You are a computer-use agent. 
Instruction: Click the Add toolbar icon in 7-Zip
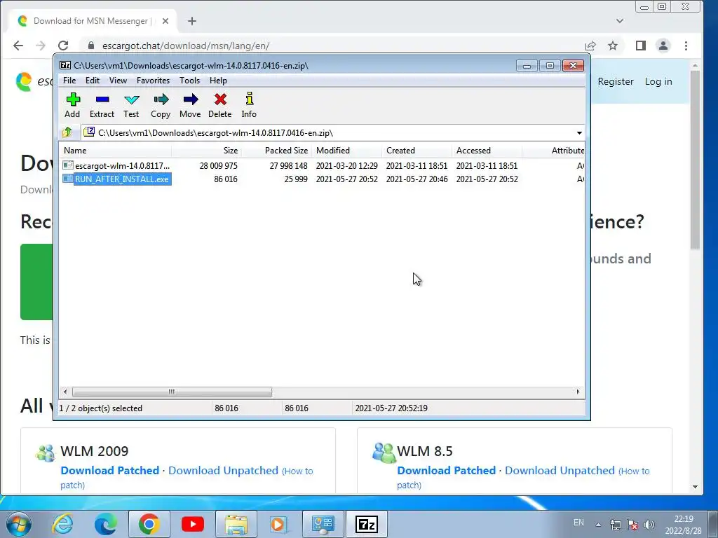72,105
